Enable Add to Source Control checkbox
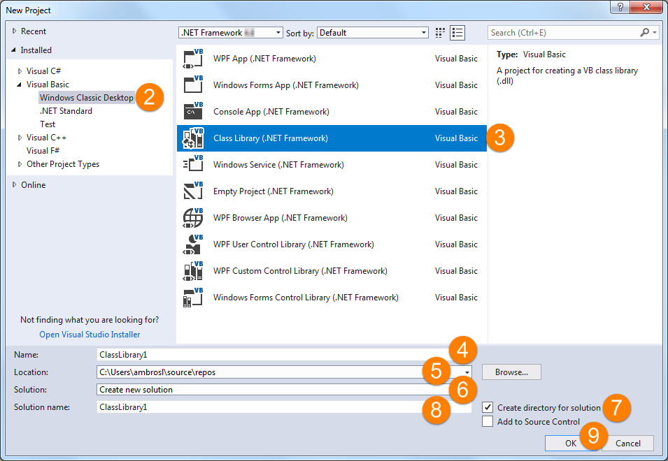The image size is (668, 461). tap(488, 421)
